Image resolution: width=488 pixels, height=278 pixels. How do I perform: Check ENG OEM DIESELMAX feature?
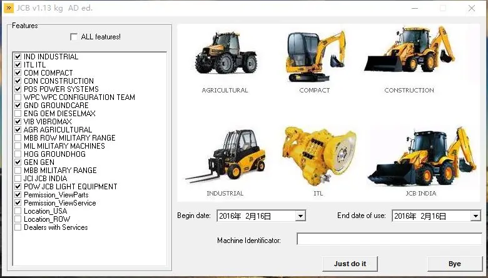pyautogui.click(x=18, y=113)
